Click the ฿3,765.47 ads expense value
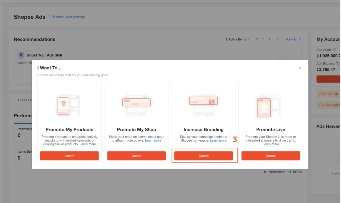 pos(326,70)
